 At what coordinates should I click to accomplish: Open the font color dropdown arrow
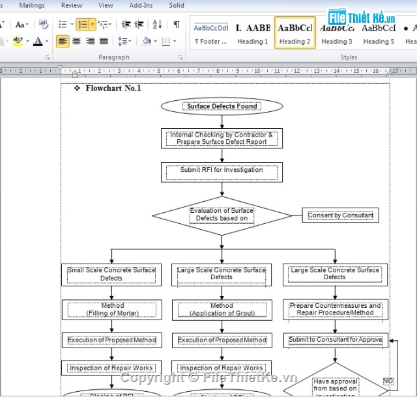47,41
